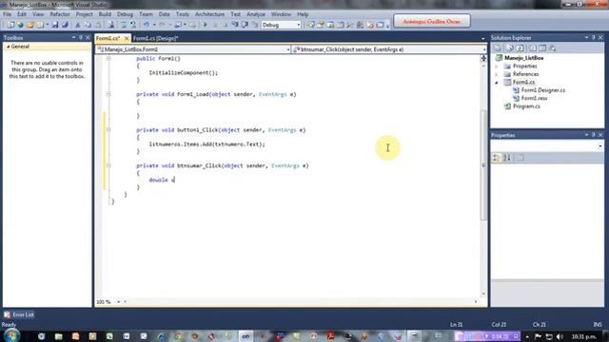Image resolution: width=609 pixels, height=342 pixels.
Task: Toggle auto-hide pin on Properties panel
Action: (594, 135)
